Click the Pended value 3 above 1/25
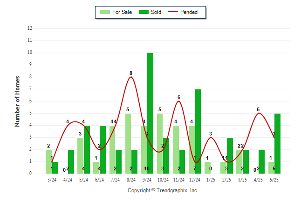The image size is (301, 202). [211, 134]
